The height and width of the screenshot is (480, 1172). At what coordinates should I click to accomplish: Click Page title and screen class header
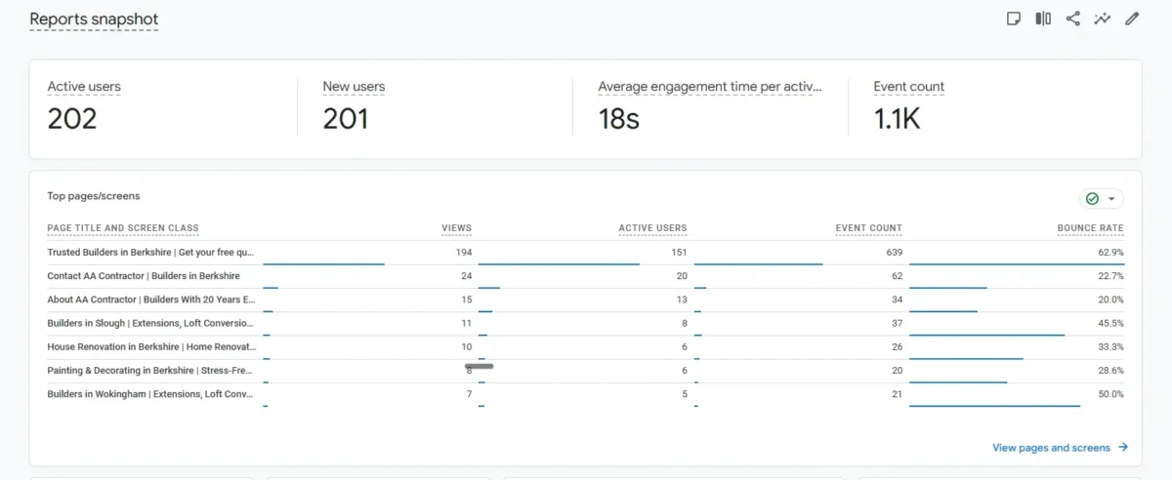click(123, 228)
